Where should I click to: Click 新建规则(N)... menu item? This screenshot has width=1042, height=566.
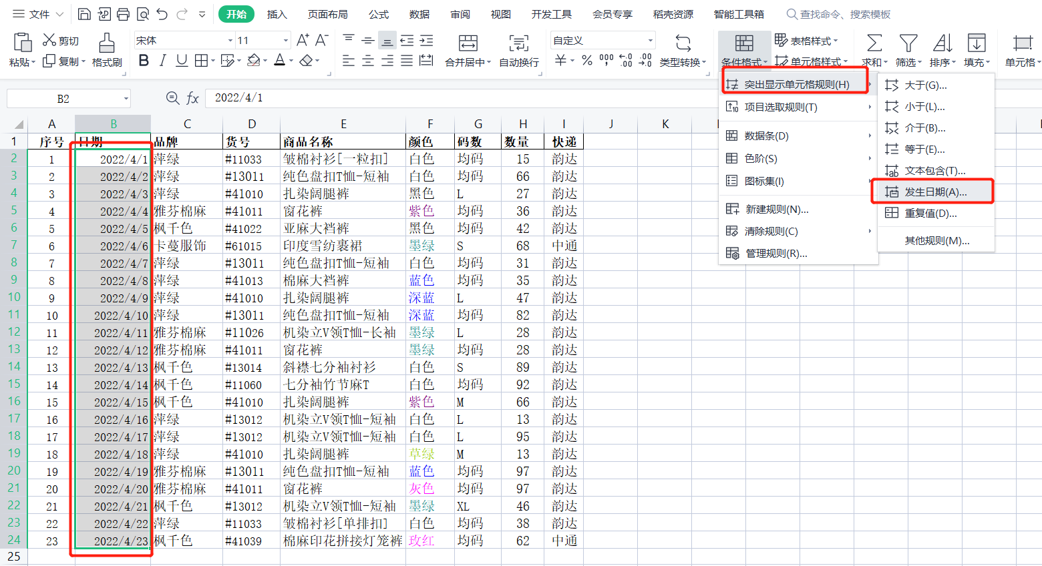pyautogui.click(x=798, y=209)
